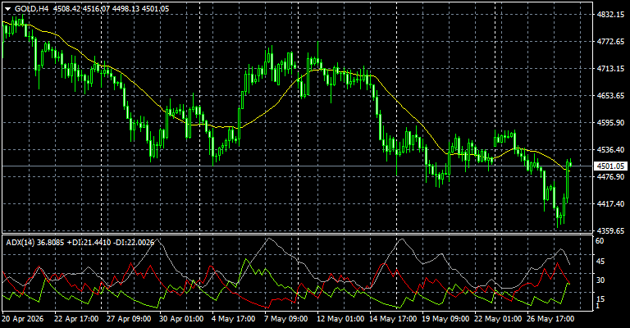Image resolution: width=630 pixels, height=328 pixels.
Task: Click the 4713.15 level on the price axis
Action: [610, 69]
